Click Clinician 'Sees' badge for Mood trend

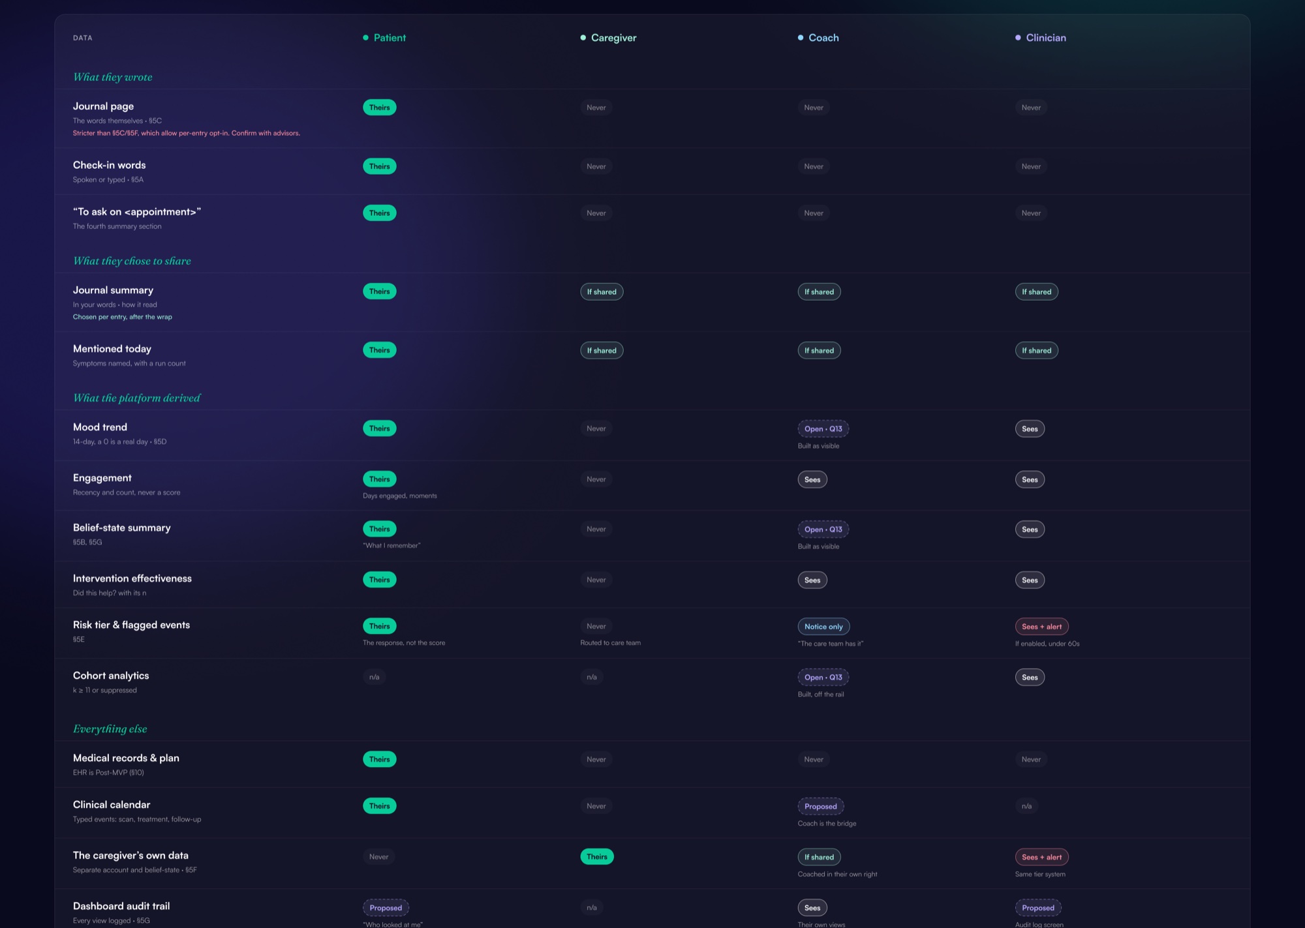click(1030, 428)
